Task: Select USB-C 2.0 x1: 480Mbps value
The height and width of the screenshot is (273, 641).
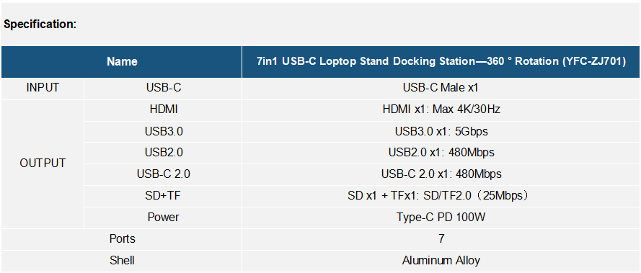Action: [441, 174]
